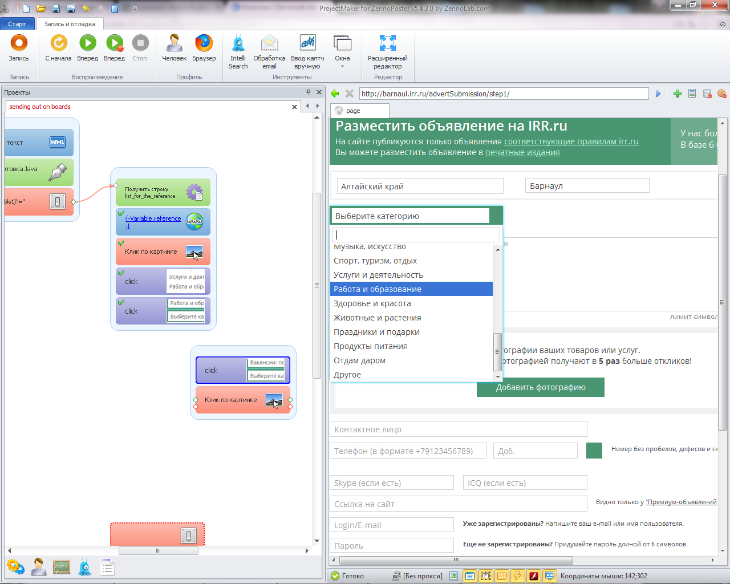Toggle the CSS loading button in status bar
Viewport: 730px width, 584px height.
pos(502,576)
